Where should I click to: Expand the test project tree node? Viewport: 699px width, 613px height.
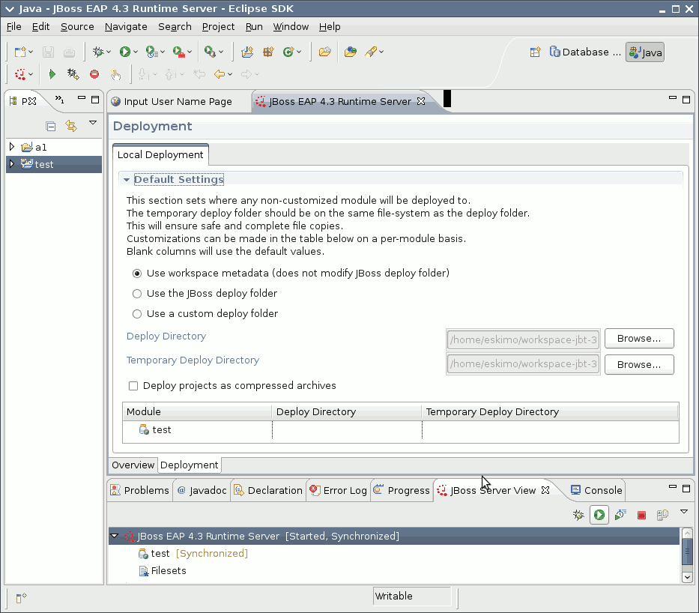pyautogui.click(x=12, y=163)
